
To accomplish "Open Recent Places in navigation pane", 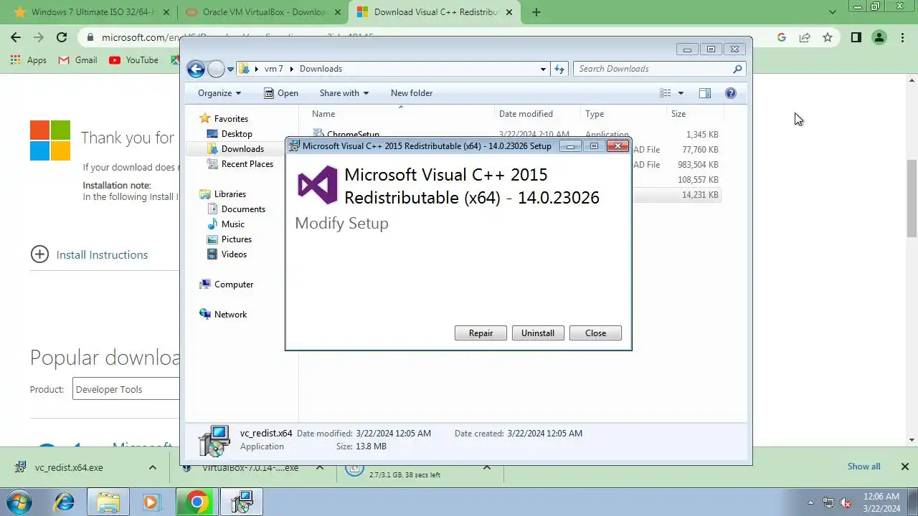I will click(240, 164).
